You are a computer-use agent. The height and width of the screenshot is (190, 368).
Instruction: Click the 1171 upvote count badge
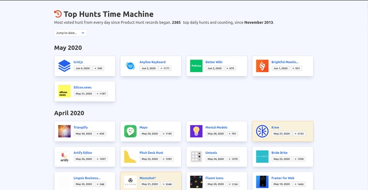165,68
